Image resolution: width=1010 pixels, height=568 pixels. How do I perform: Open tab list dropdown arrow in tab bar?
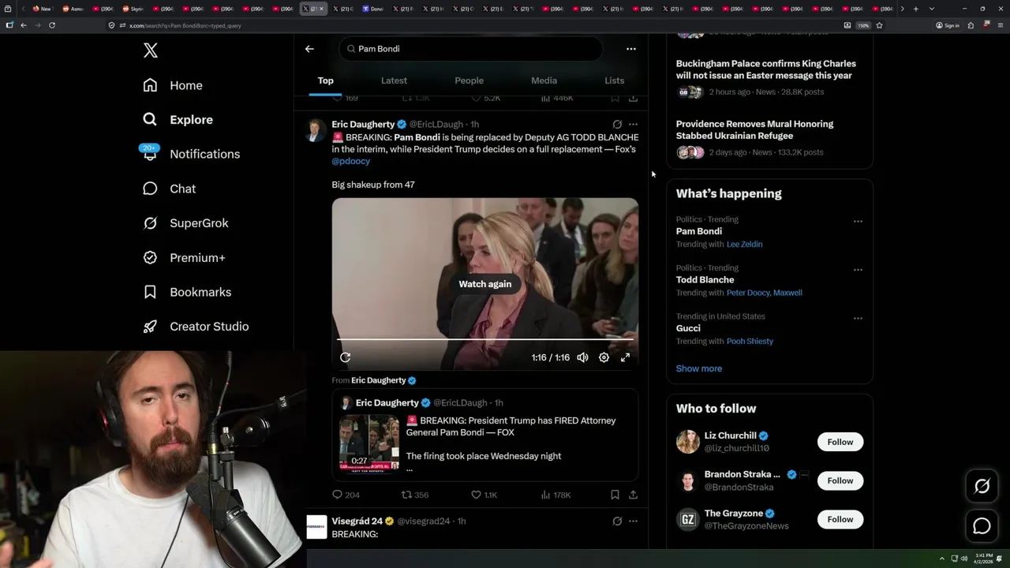pos(931,9)
